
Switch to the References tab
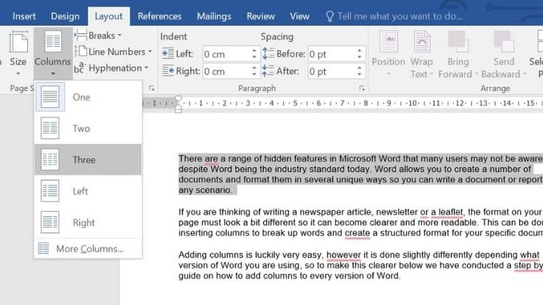coord(160,16)
